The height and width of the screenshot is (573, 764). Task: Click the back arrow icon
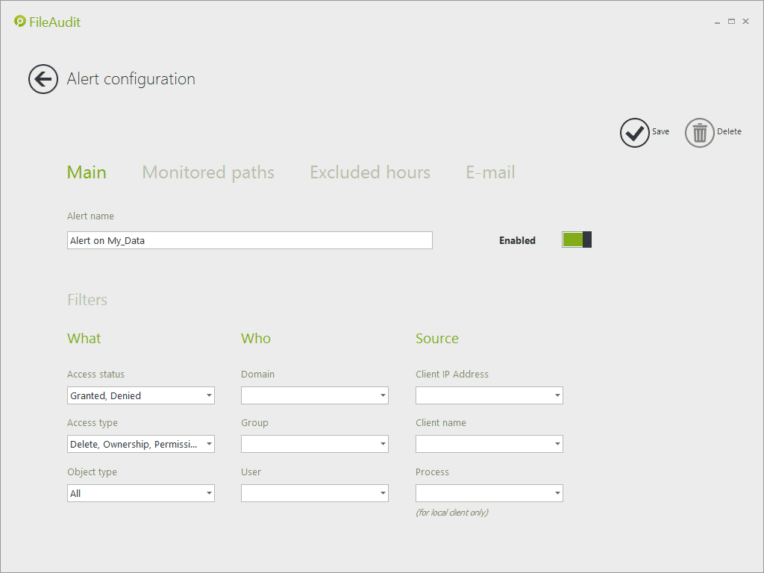[x=43, y=79]
